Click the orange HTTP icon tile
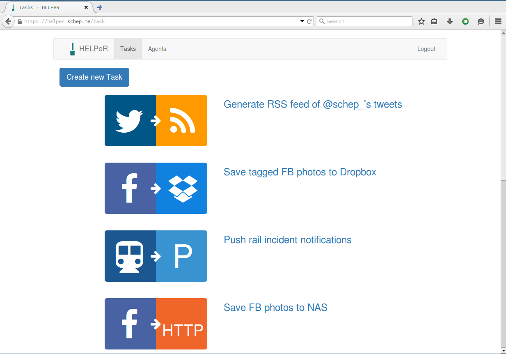The height and width of the screenshot is (354, 506). pos(181,324)
